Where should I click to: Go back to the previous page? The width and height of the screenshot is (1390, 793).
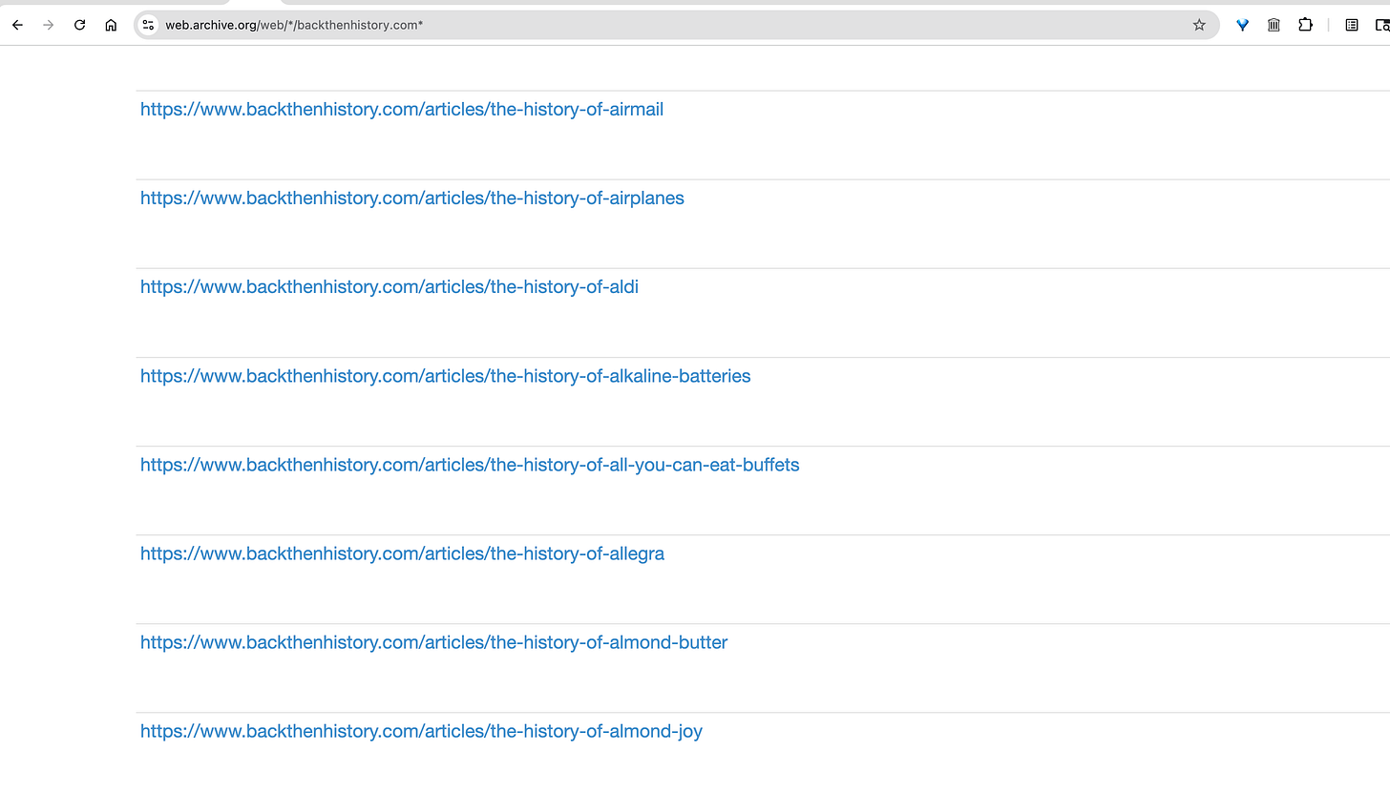coord(17,25)
